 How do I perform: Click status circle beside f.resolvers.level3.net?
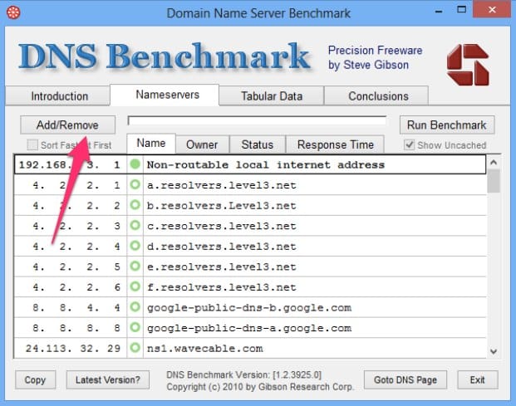135,287
